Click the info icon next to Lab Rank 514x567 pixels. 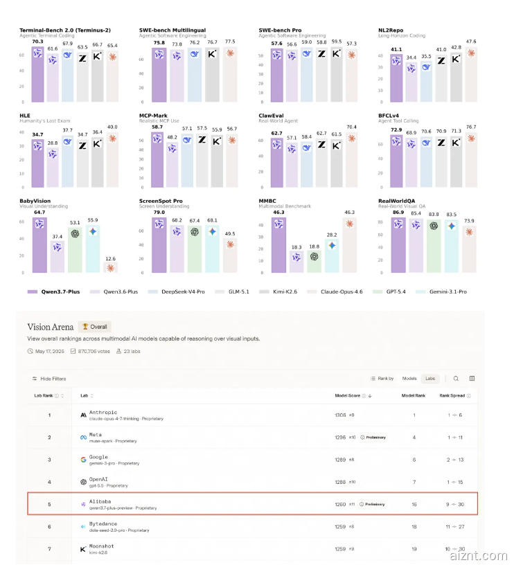[x=56, y=395]
